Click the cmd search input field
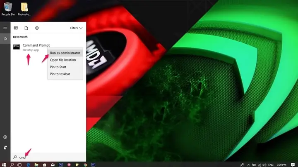 [48, 157]
